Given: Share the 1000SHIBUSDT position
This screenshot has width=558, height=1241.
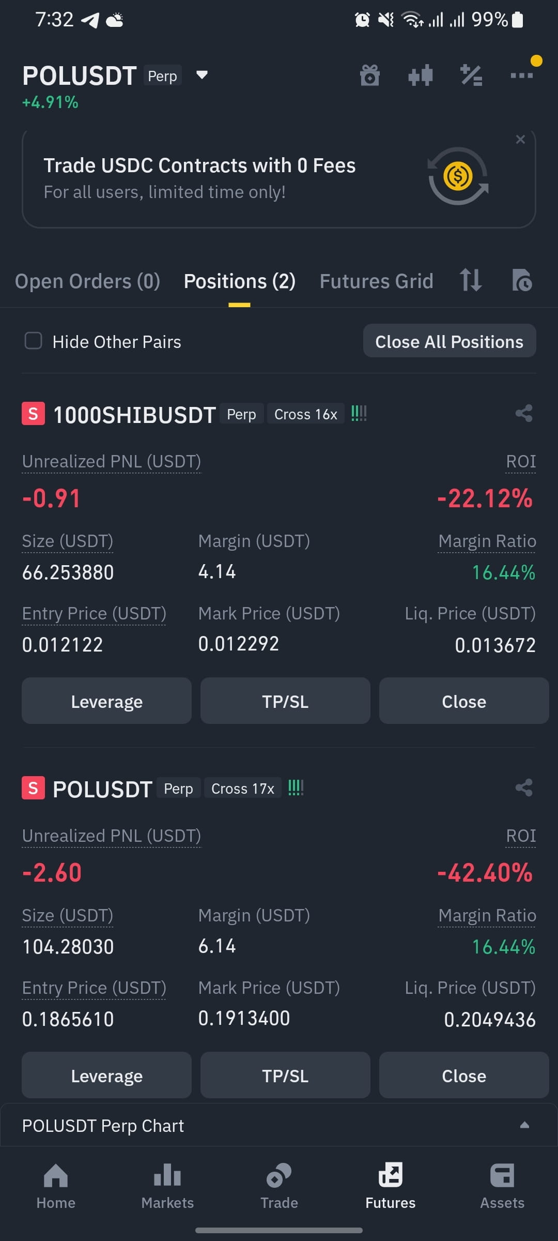Looking at the screenshot, I should pyautogui.click(x=524, y=413).
